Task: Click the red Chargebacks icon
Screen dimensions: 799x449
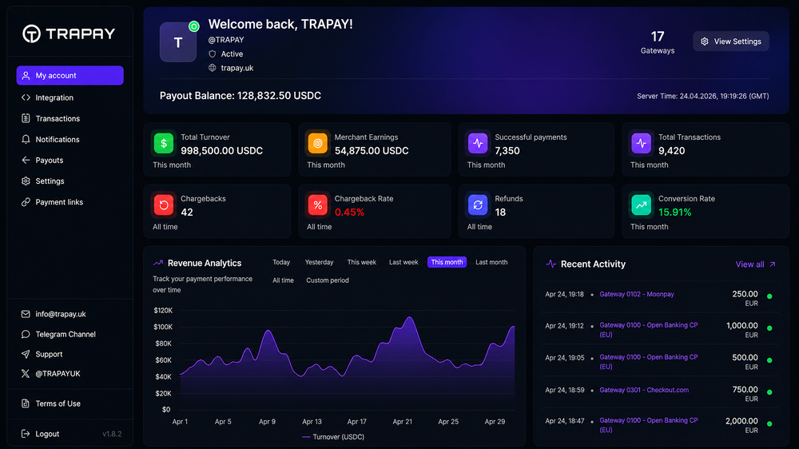Action: pyautogui.click(x=164, y=205)
